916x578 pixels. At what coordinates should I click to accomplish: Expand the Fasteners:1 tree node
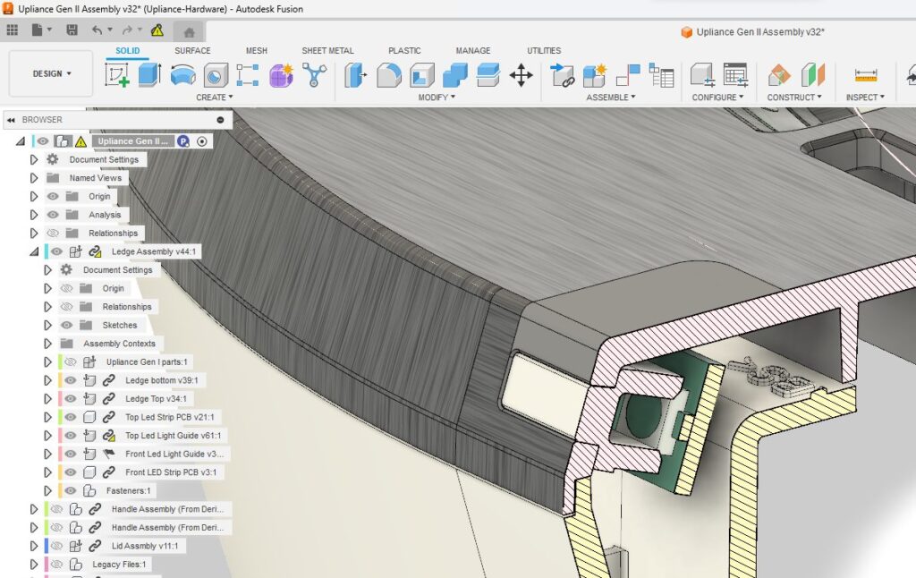point(48,491)
